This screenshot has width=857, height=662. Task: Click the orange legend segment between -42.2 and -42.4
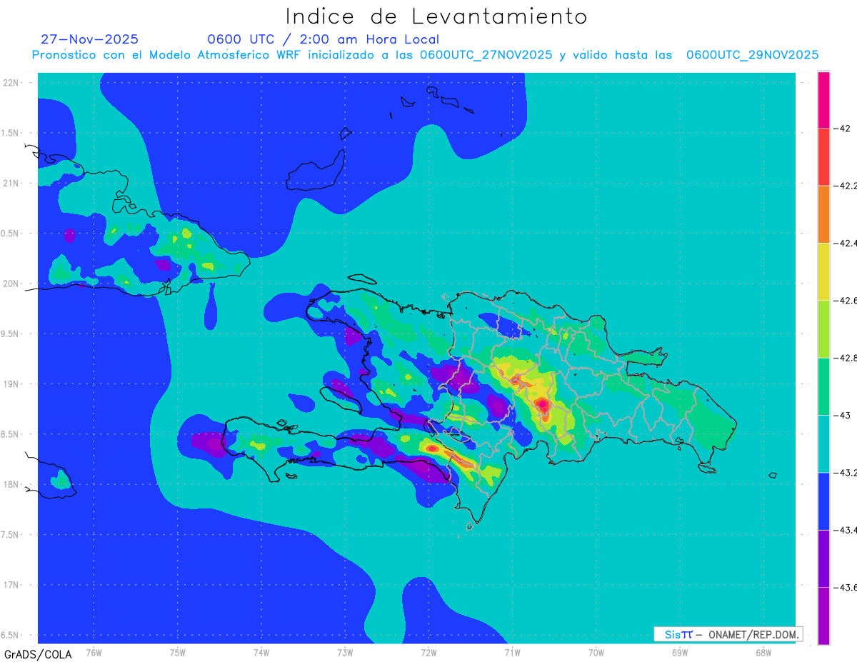[823, 214]
